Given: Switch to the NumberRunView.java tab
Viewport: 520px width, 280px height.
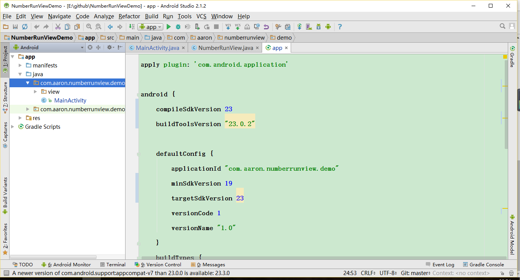Looking at the screenshot, I should coord(225,48).
